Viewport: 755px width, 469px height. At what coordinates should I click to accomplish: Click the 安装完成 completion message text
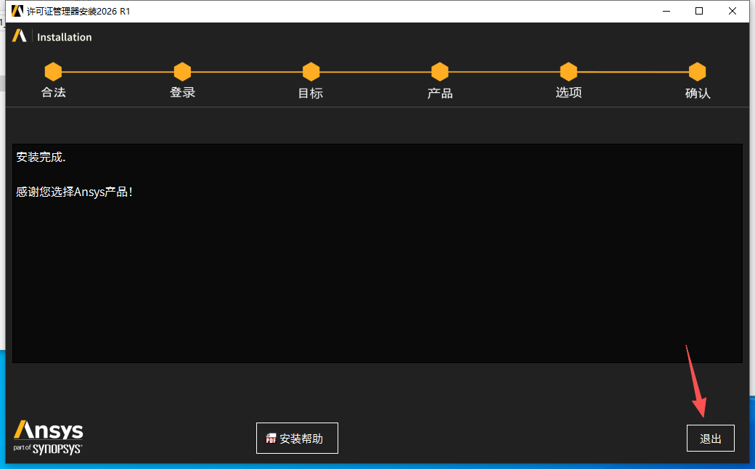tap(40, 156)
